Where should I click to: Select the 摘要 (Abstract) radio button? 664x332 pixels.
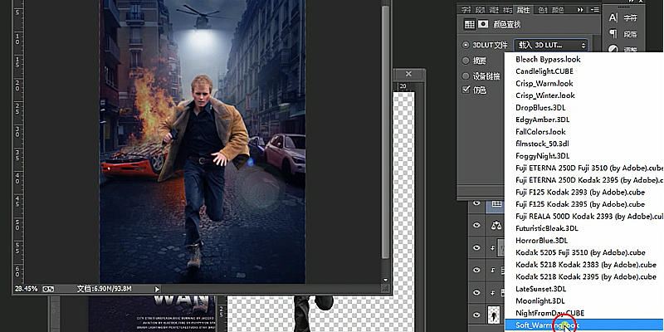(466, 61)
